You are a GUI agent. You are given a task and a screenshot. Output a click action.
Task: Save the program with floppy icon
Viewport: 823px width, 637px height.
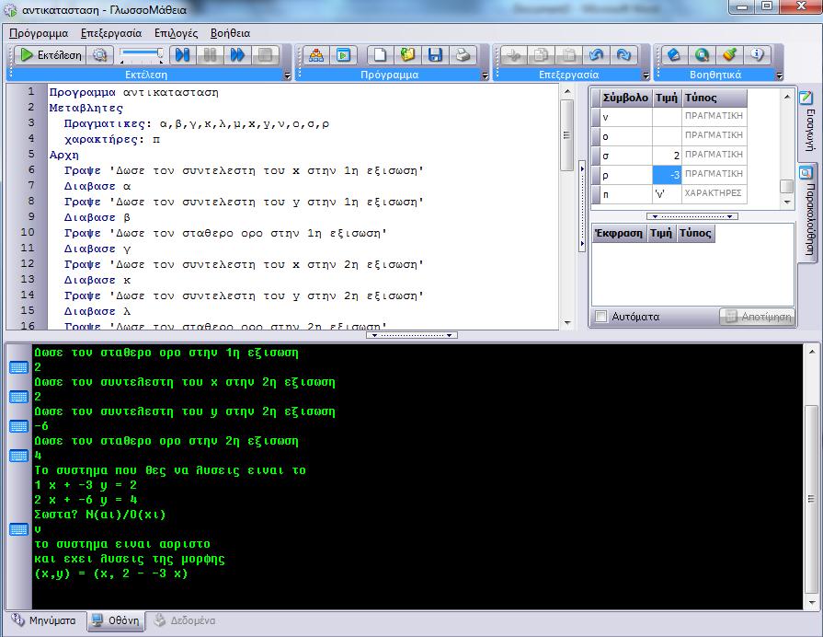(x=435, y=54)
